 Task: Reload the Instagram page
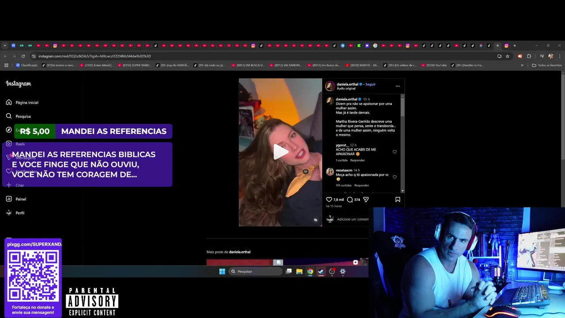tap(23, 56)
